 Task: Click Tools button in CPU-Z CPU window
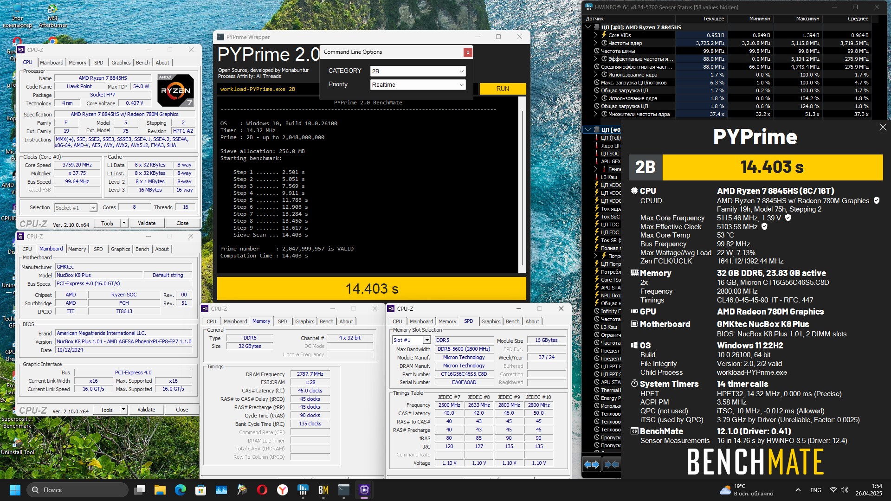coord(107,223)
